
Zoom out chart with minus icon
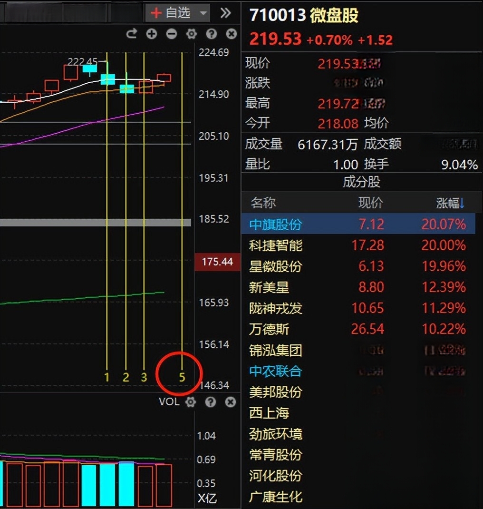coord(172,34)
